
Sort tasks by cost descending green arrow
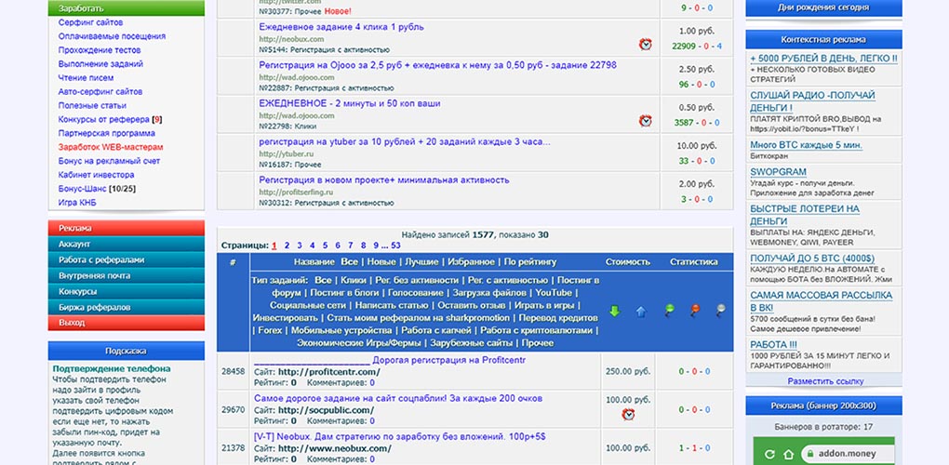click(x=614, y=312)
